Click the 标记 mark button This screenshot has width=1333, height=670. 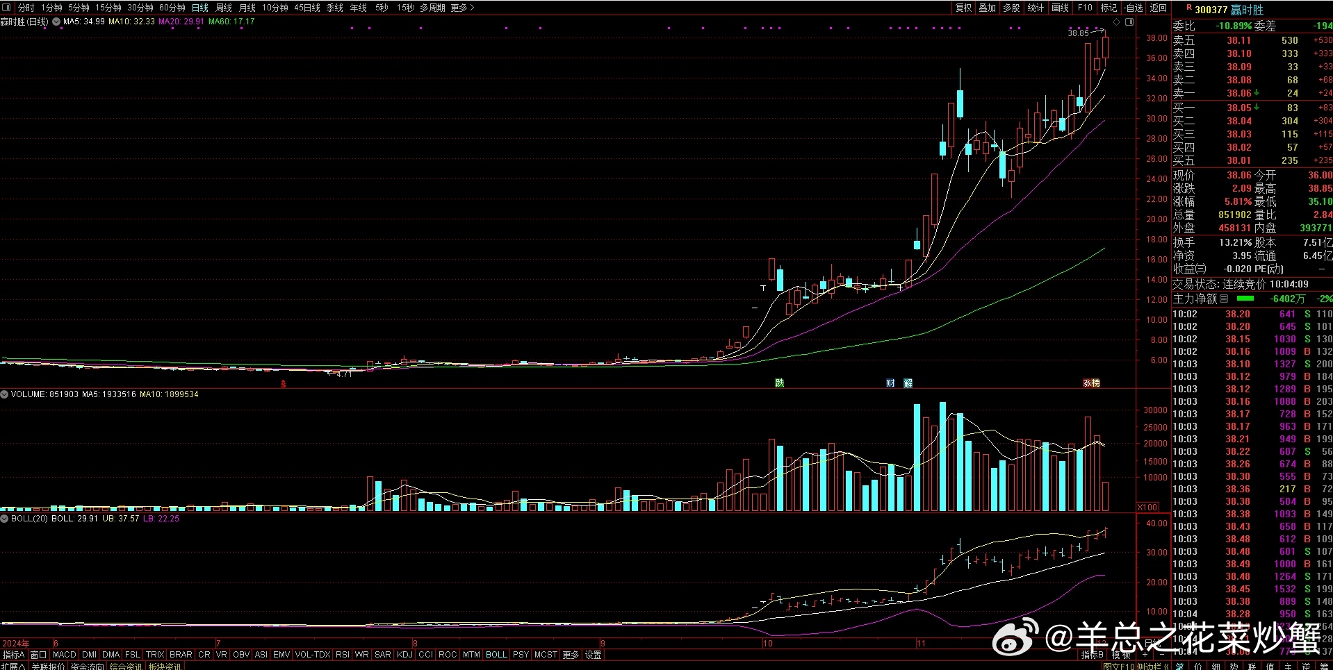pos(1109,8)
